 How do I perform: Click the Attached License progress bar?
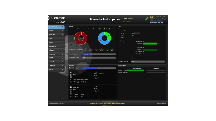click(99, 58)
